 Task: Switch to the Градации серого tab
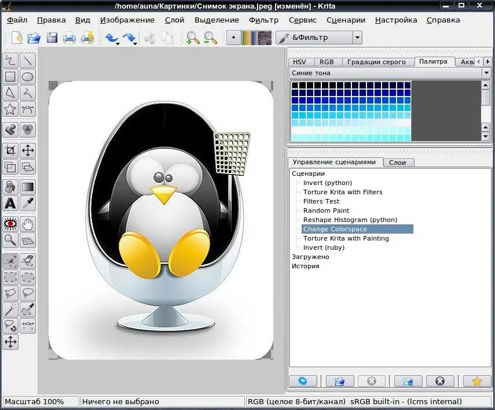[x=376, y=62]
